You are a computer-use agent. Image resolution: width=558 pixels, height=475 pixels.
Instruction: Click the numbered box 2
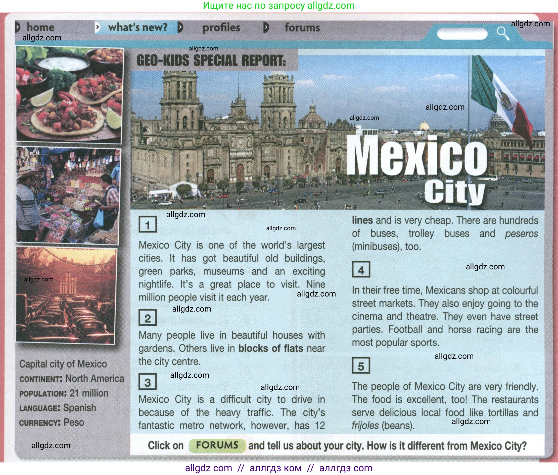pos(147,318)
